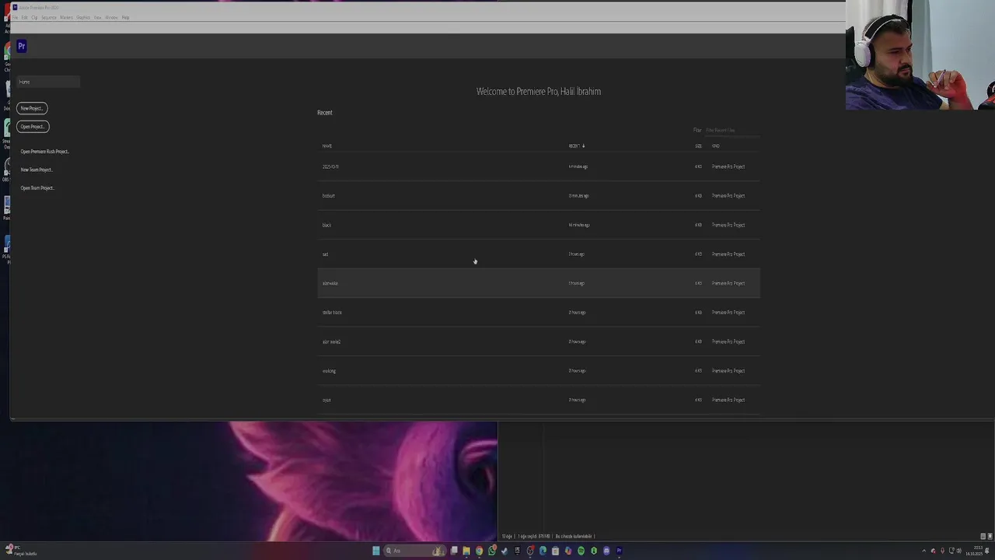995x560 pixels.
Task: Open the Graphics menu
Action: 83,17
